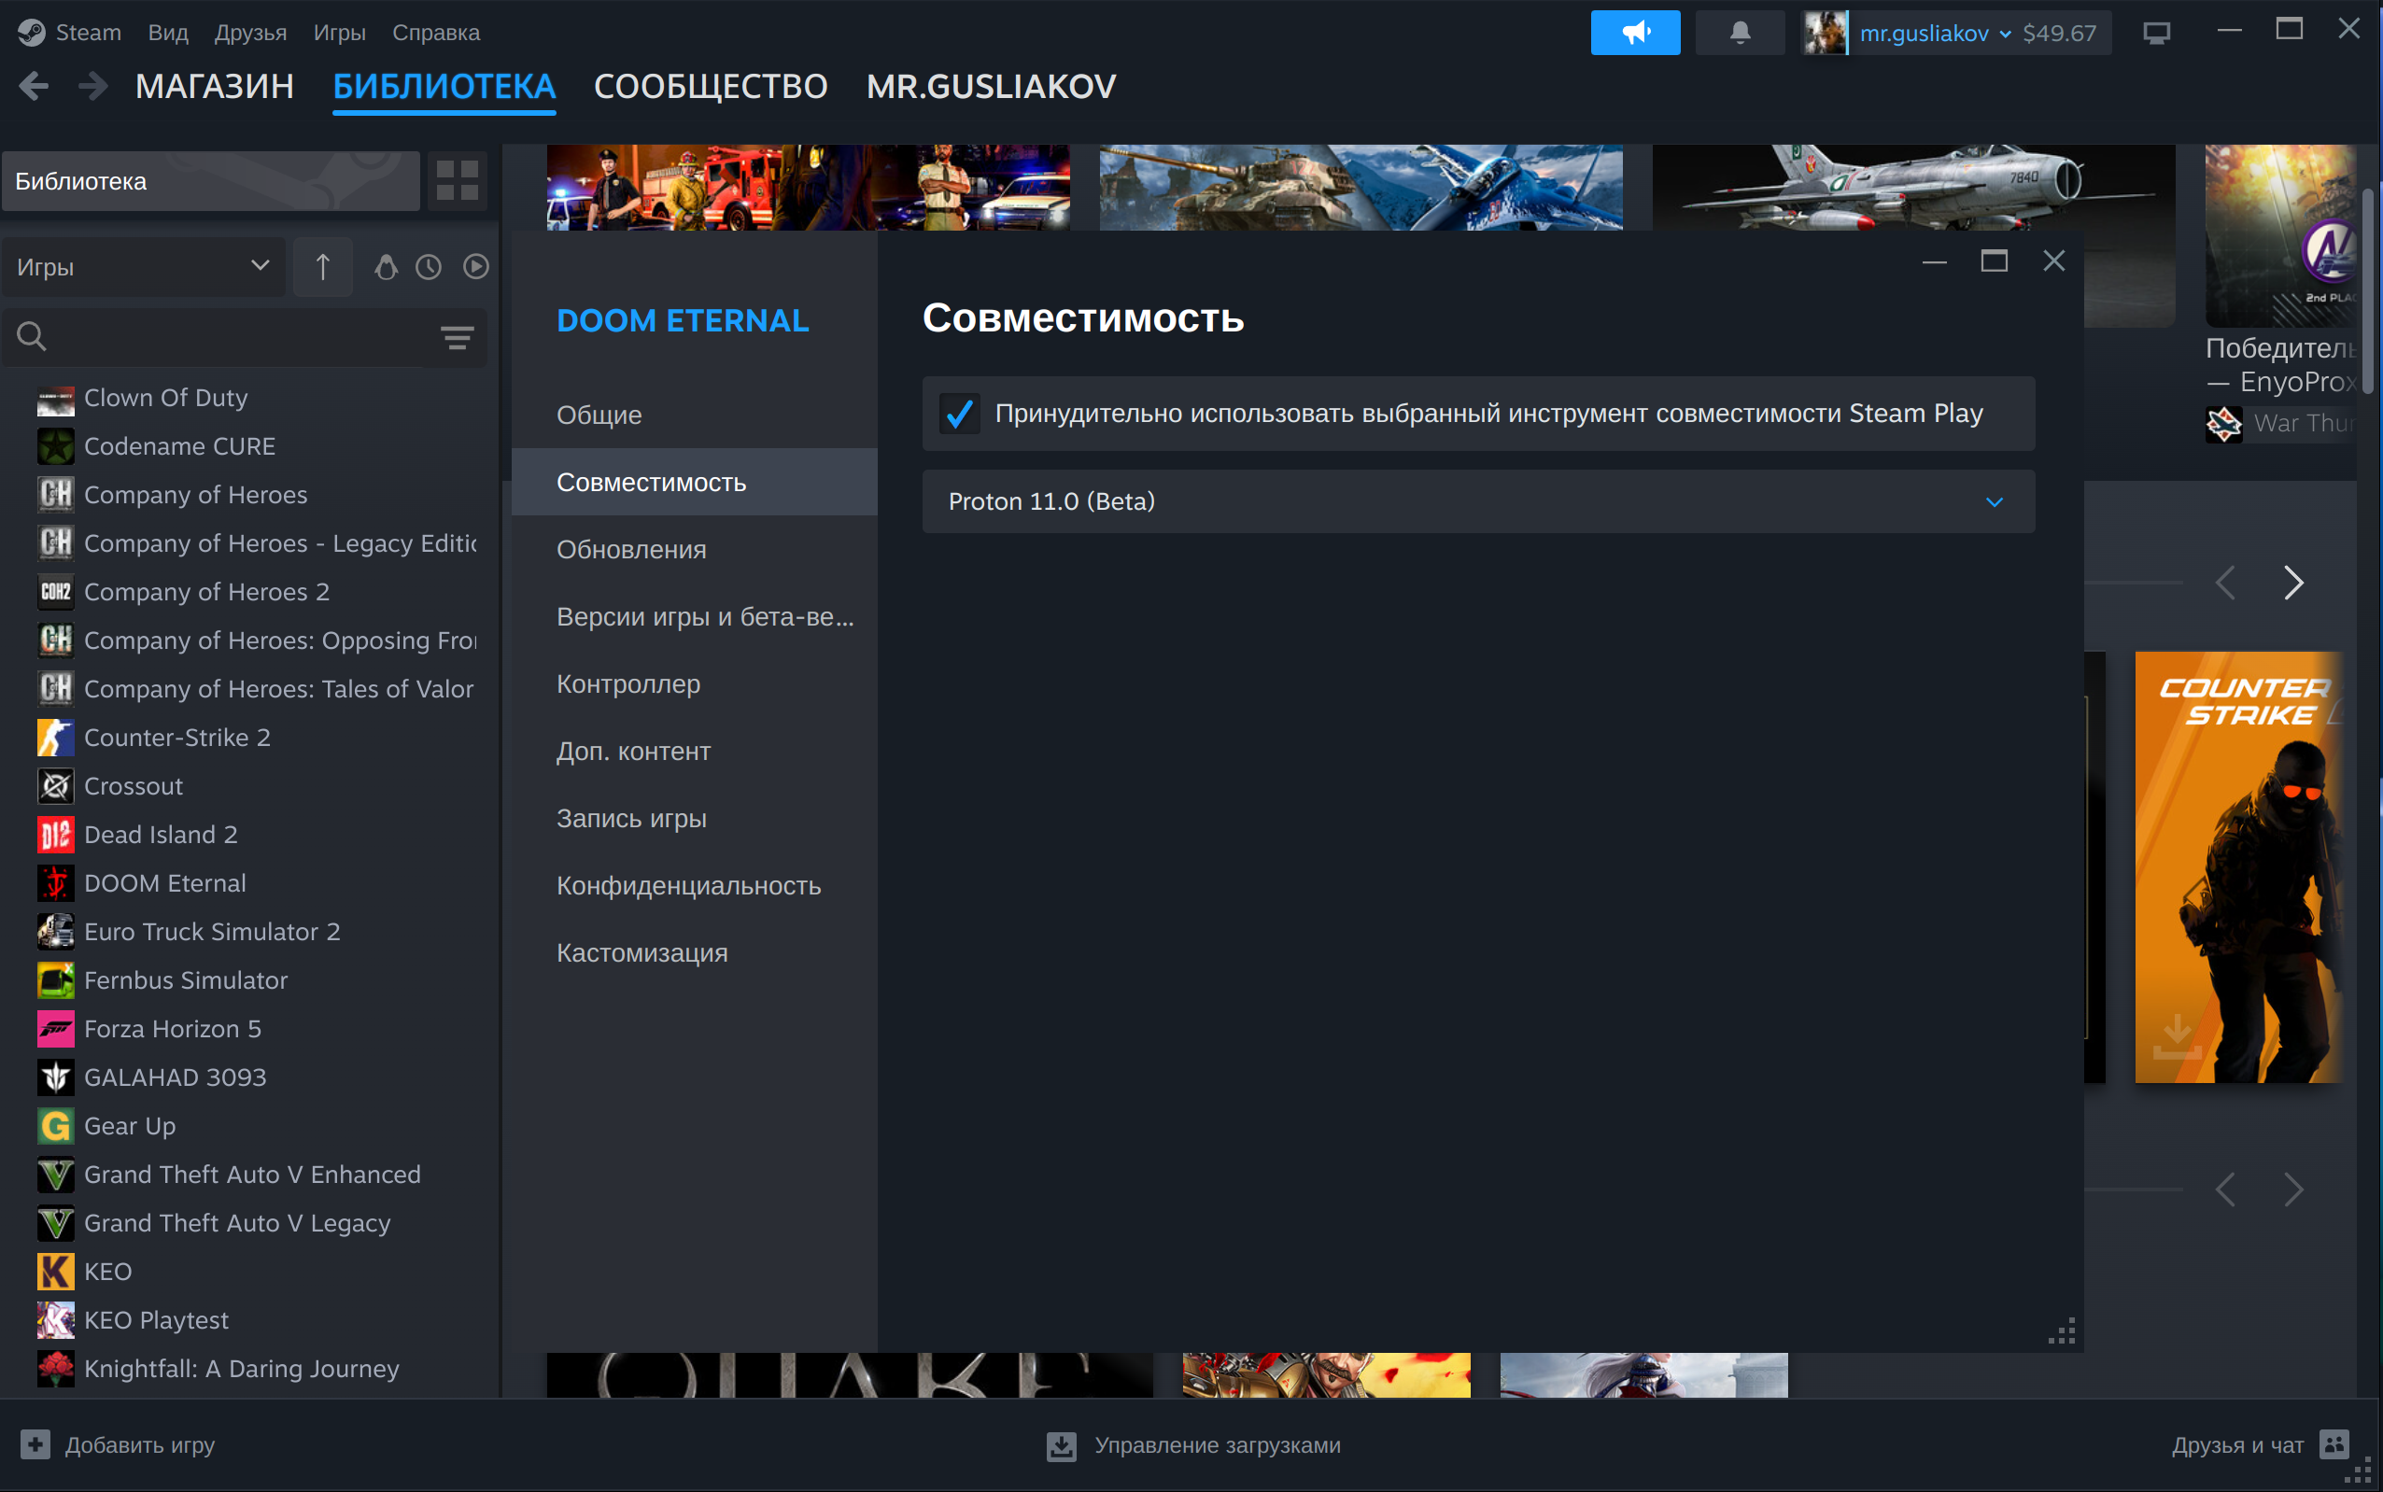
Task: Open the notifications bell
Action: pyautogui.click(x=1740, y=32)
